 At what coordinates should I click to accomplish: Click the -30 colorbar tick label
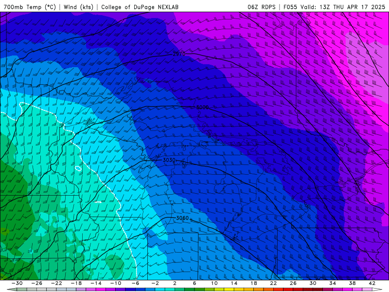click(x=17, y=283)
